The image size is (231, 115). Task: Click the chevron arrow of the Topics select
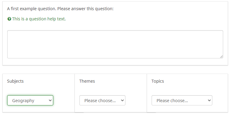209,101
